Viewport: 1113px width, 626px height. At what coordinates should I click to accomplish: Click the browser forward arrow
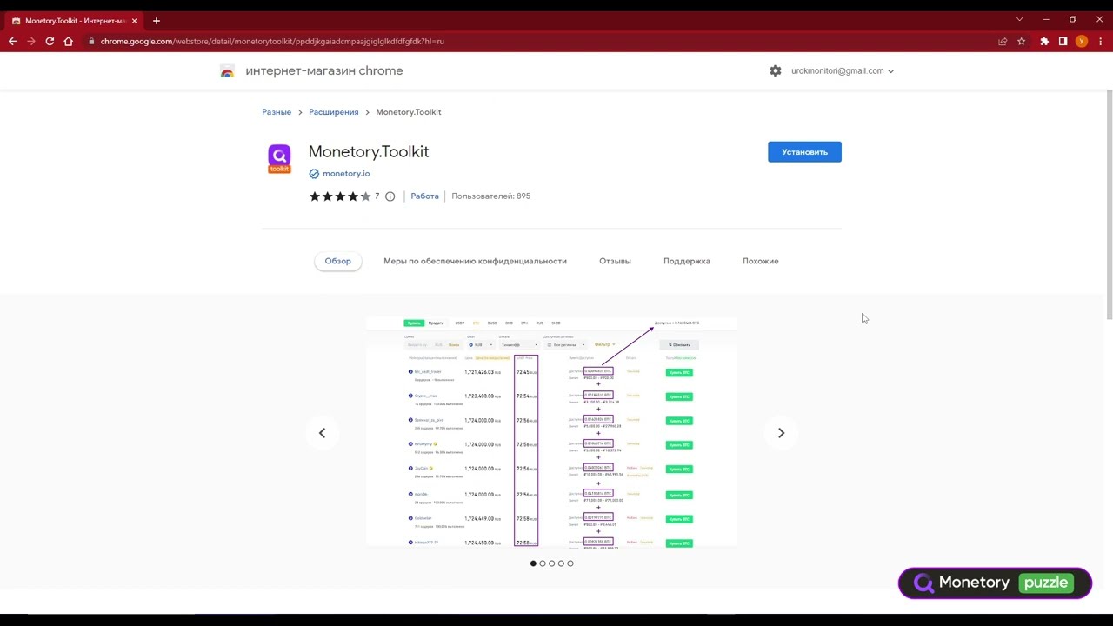(31, 41)
